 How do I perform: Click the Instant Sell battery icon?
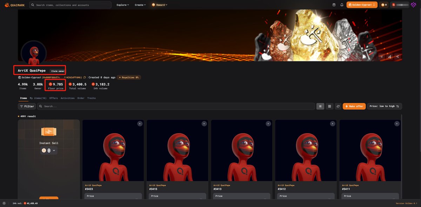click(49, 132)
